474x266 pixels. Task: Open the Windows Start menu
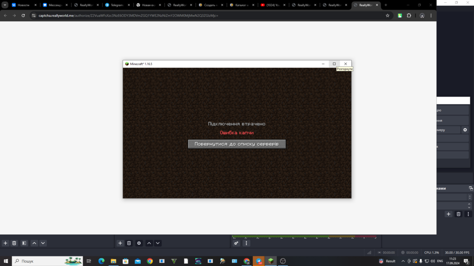(6, 261)
